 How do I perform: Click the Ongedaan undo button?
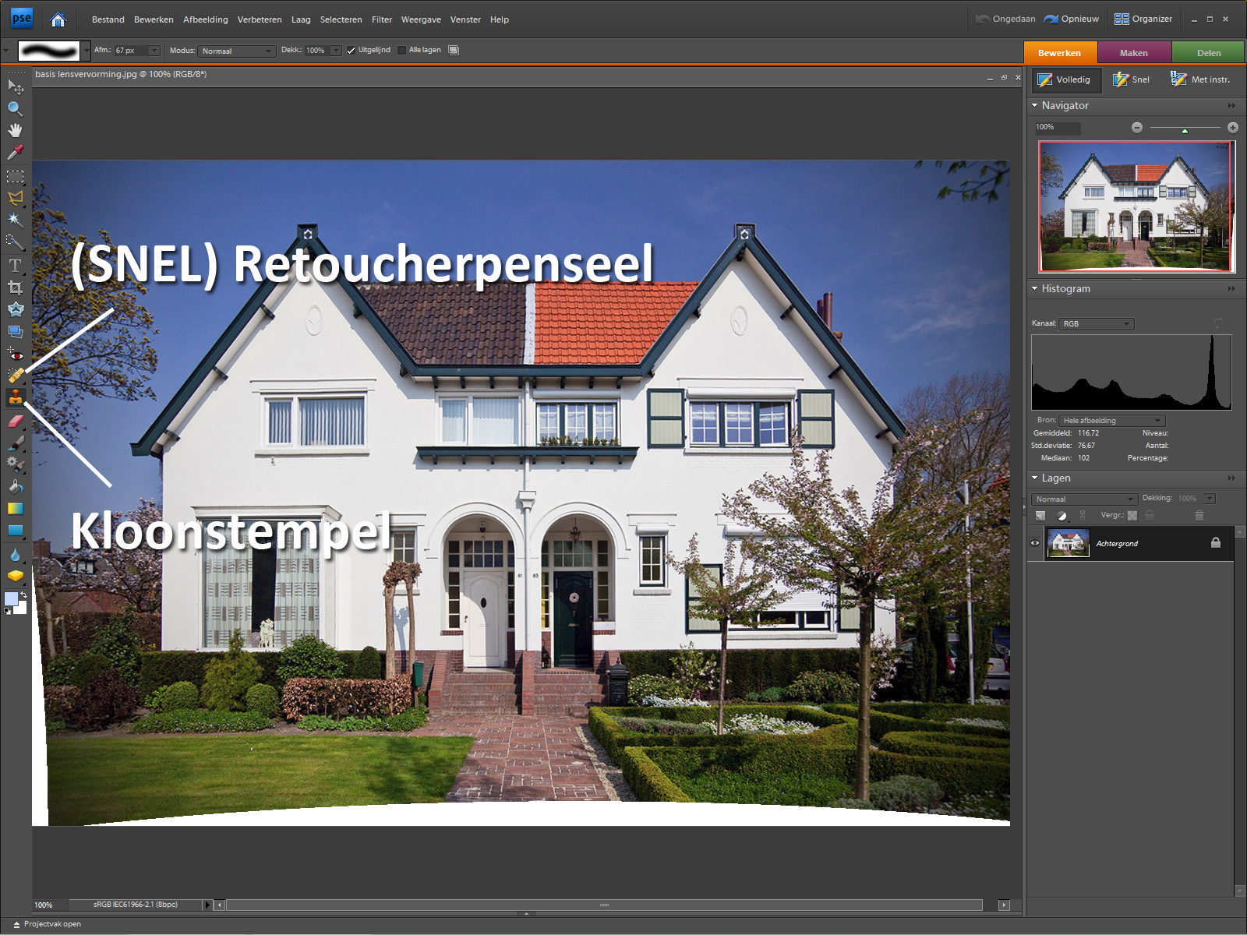pyautogui.click(x=1005, y=19)
